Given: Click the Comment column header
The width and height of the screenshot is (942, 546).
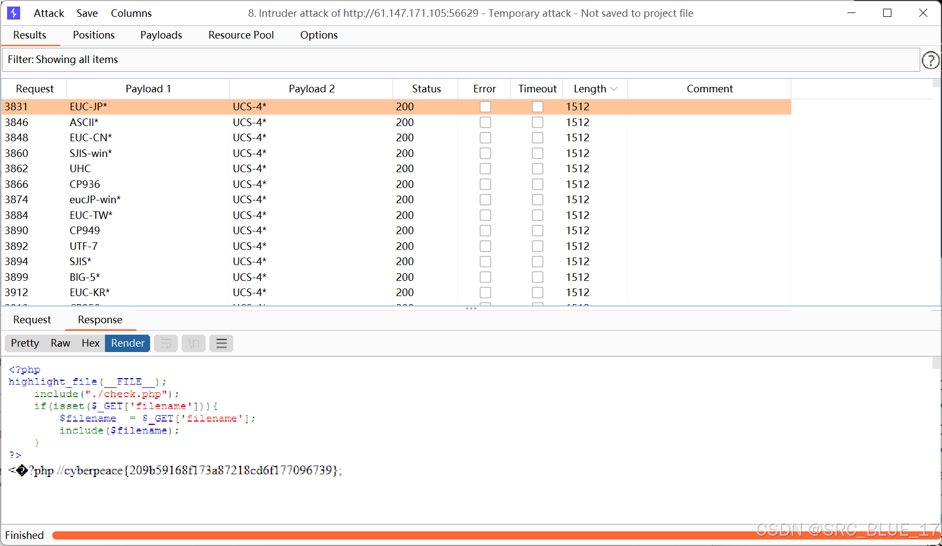Looking at the screenshot, I should pyautogui.click(x=709, y=89).
